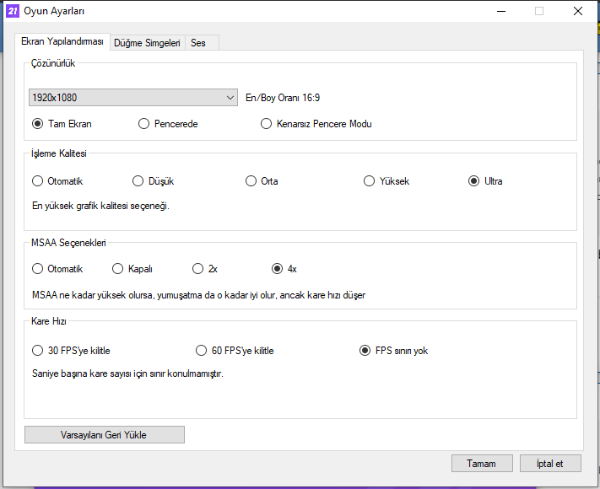Select Ultra rendering quality
Screen dimensions: 600x489
[x=474, y=181]
